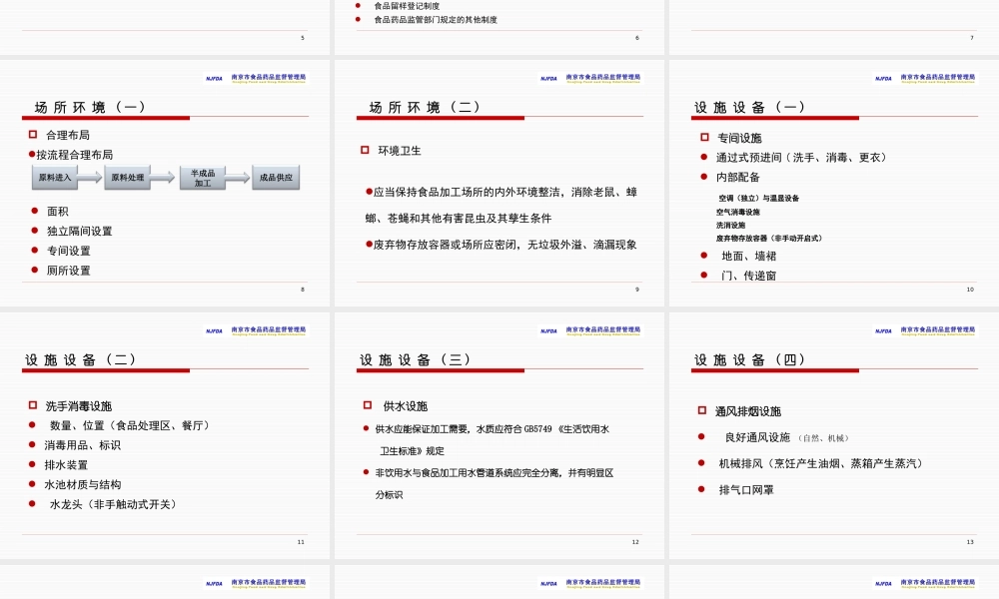Click the bullet 食品留样登记制度

(x=407, y=6)
